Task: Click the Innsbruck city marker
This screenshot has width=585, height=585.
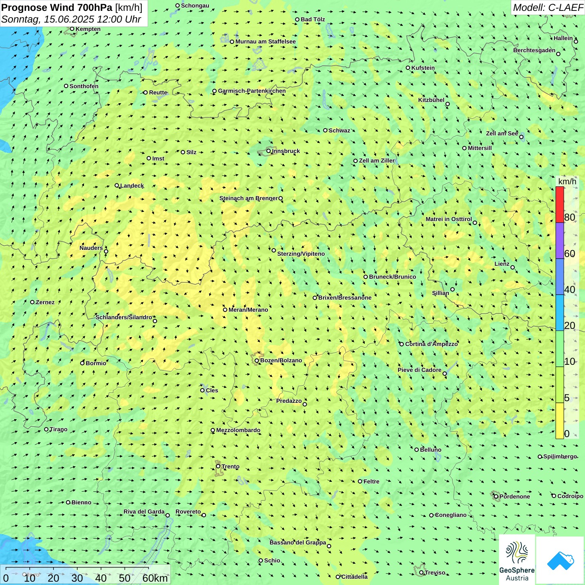Action: tap(269, 151)
